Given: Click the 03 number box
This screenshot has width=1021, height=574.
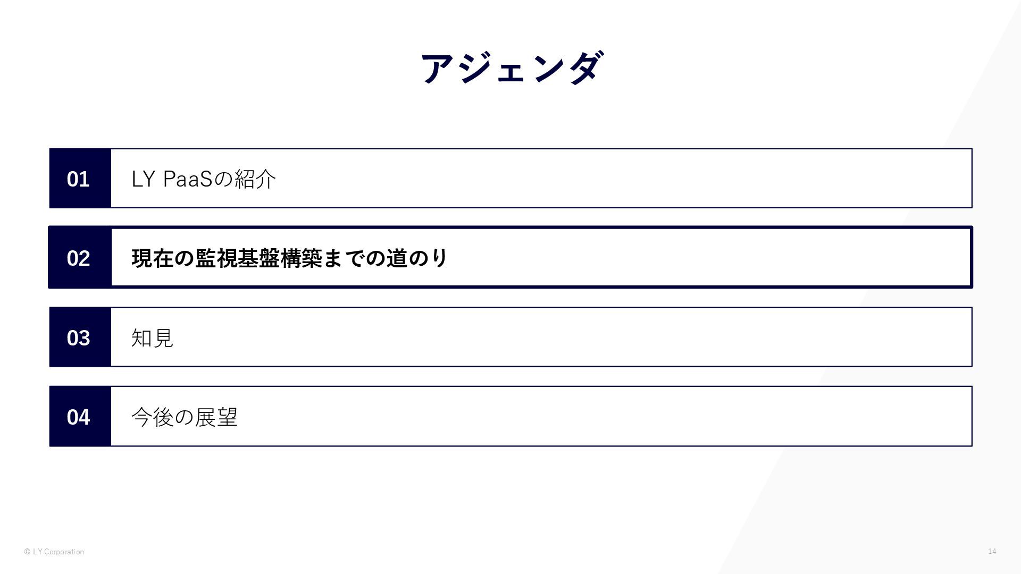Looking at the screenshot, I should [x=80, y=337].
